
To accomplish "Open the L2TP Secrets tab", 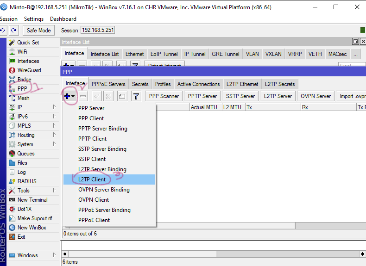I will [280, 84].
